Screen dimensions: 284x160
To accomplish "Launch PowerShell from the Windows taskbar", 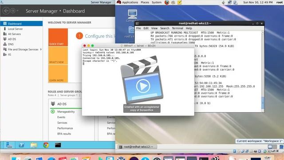I will click(21, 145).
